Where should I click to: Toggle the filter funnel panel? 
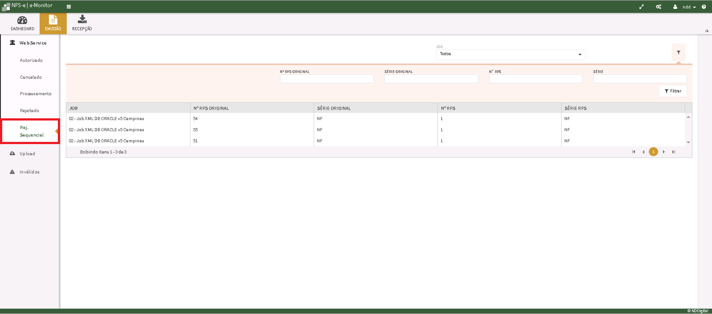tap(678, 52)
